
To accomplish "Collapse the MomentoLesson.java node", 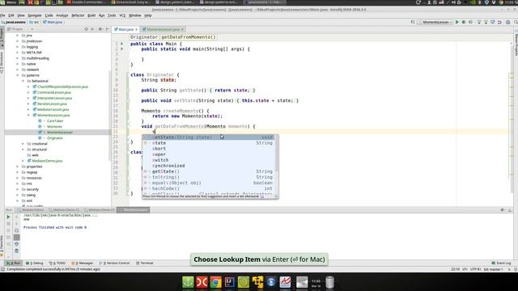I will (x=29, y=115).
